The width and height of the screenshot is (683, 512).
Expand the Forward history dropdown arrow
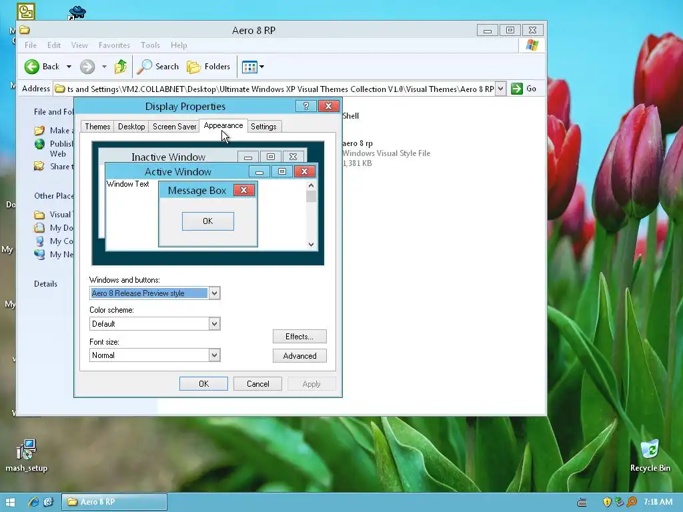click(x=104, y=67)
